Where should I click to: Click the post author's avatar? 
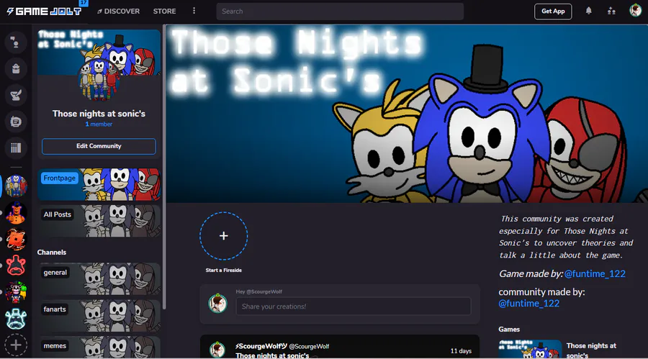pos(217,350)
